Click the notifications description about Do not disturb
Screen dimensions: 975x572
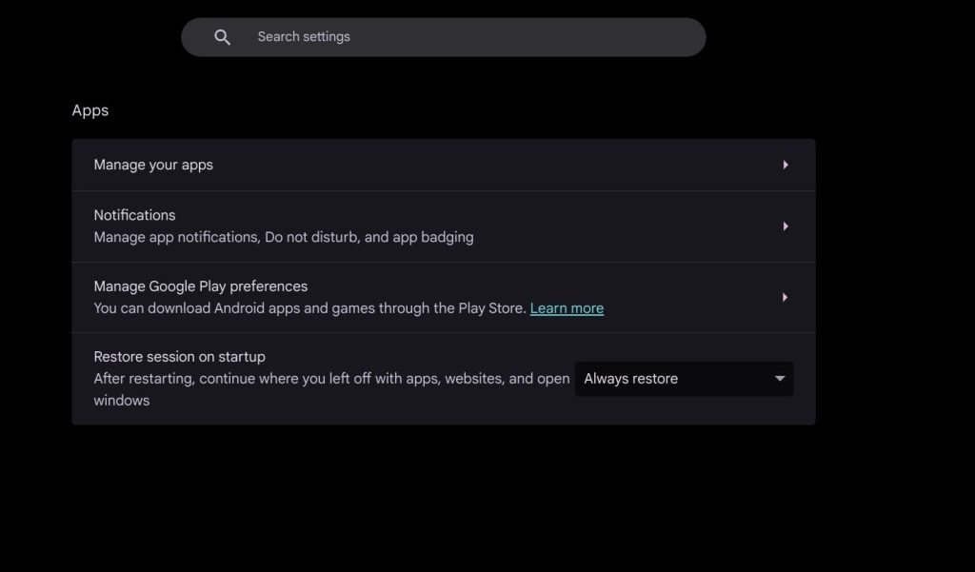tap(283, 237)
